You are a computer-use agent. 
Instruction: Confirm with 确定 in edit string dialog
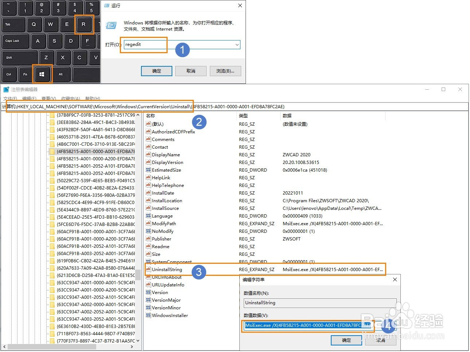point(346,340)
